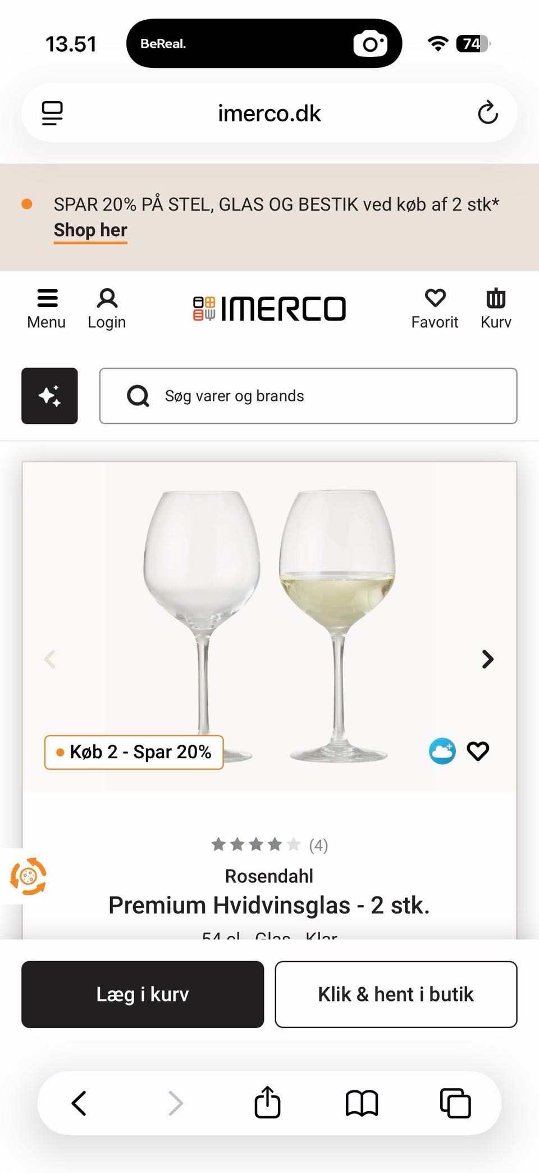Show previous product image with left chevron
The width and height of the screenshot is (539, 1173).
click(50, 659)
